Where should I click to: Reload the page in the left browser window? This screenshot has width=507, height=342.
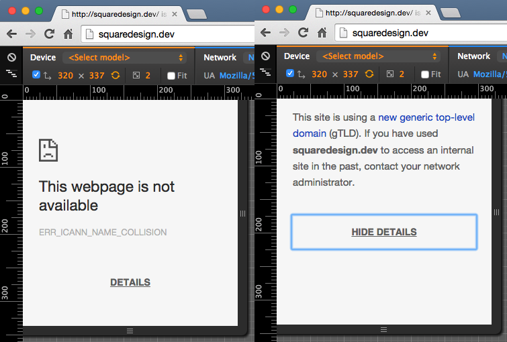click(49, 33)
